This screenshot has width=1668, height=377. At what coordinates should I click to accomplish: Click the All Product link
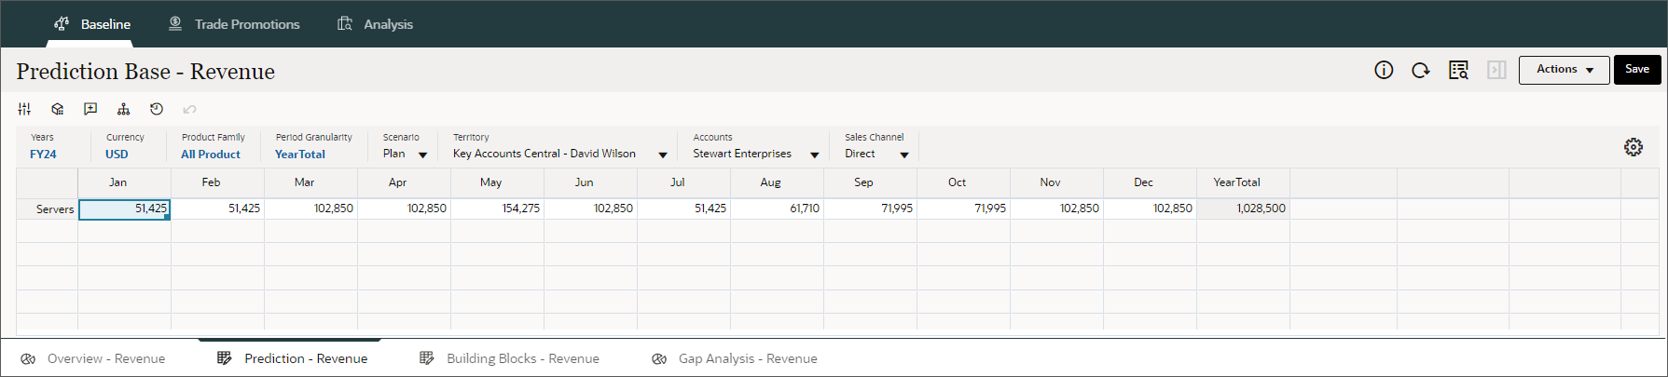(211, 155)
